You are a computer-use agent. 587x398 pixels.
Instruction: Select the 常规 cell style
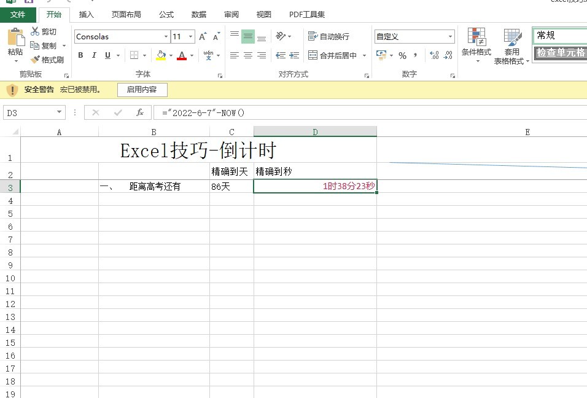tap(559, 36)
